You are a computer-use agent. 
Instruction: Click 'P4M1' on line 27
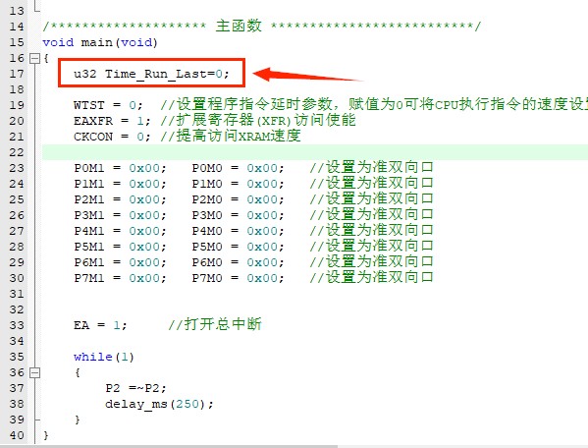(x=89, y=231)
